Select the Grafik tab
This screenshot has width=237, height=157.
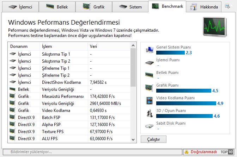tap(94, 7)
